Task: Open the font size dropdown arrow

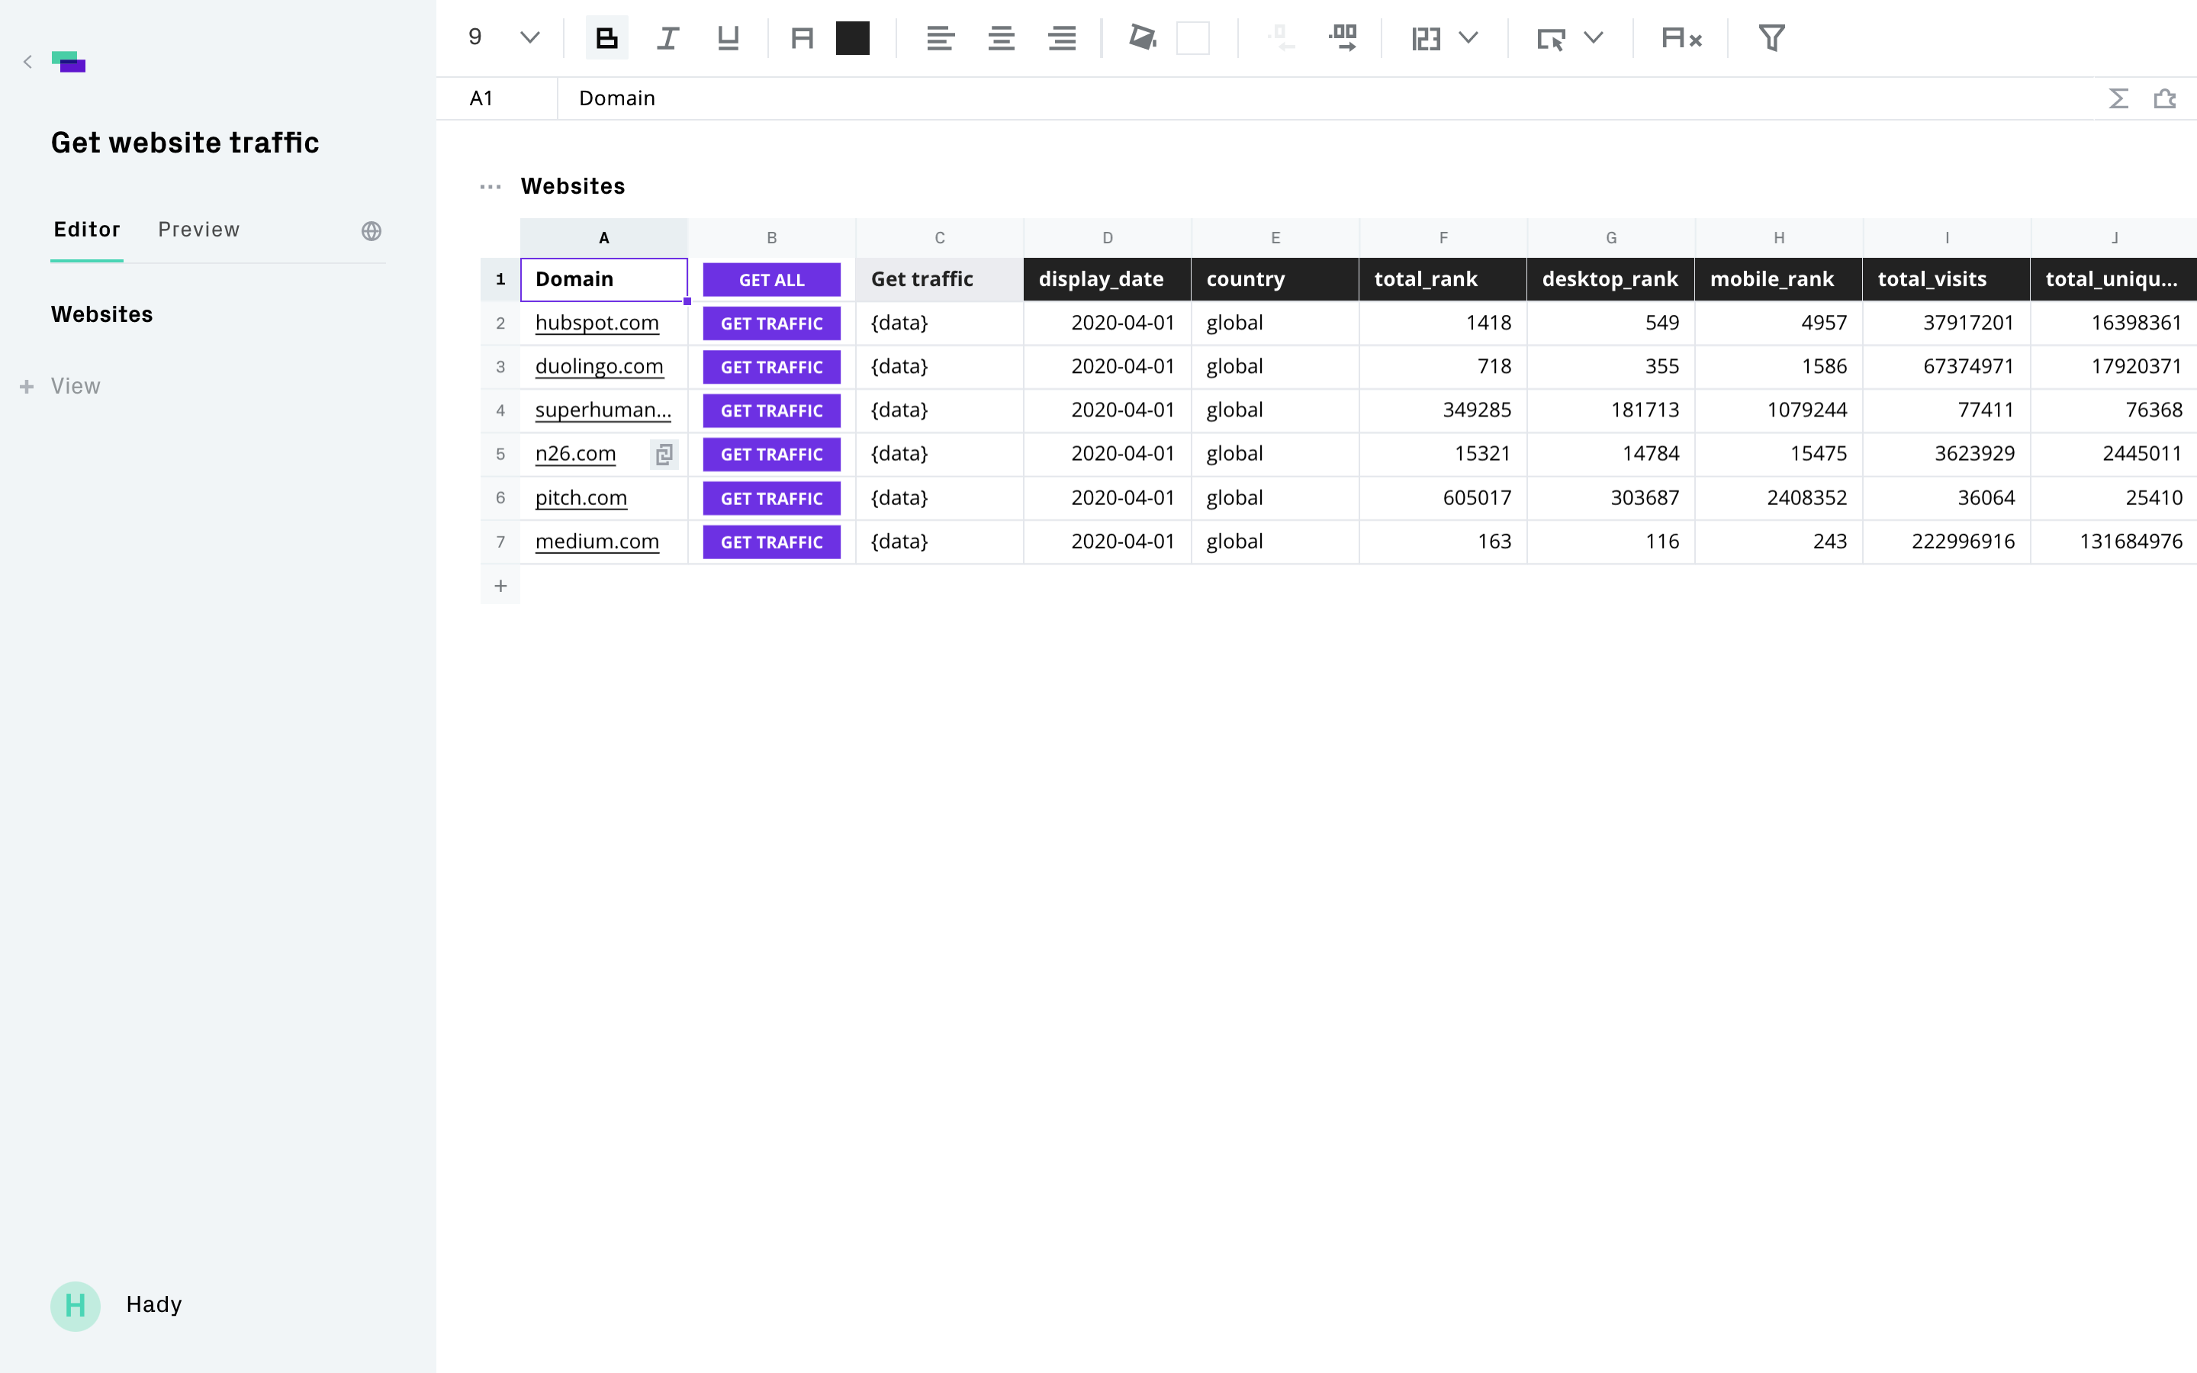Action: (529, 38)
